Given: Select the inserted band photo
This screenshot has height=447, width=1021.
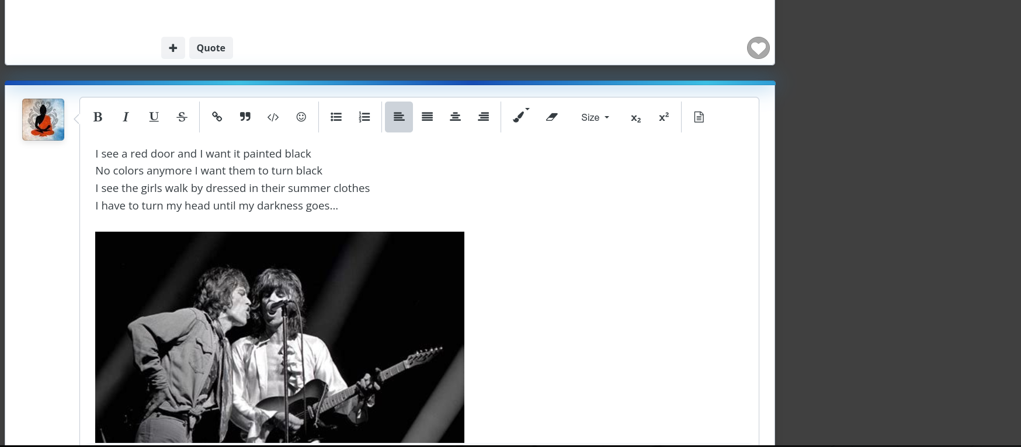Looking at the screenshot, I should pos(280,337).
